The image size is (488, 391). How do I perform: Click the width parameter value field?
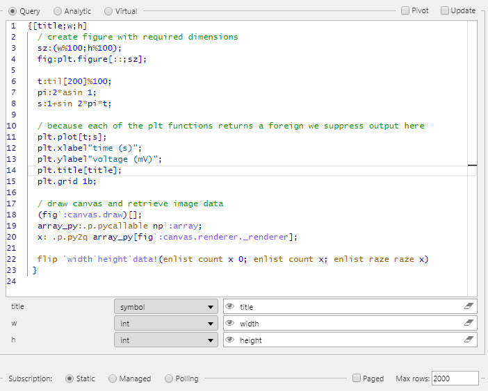(348, 324)
